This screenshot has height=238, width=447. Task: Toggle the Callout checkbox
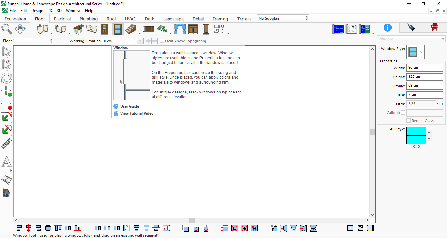click(403, 113)
